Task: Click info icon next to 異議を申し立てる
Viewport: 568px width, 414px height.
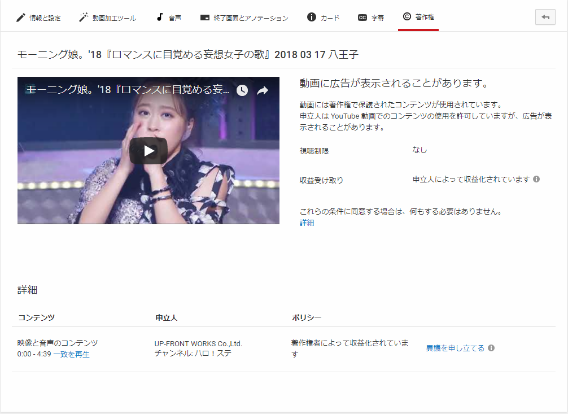Action: point(491,348)
